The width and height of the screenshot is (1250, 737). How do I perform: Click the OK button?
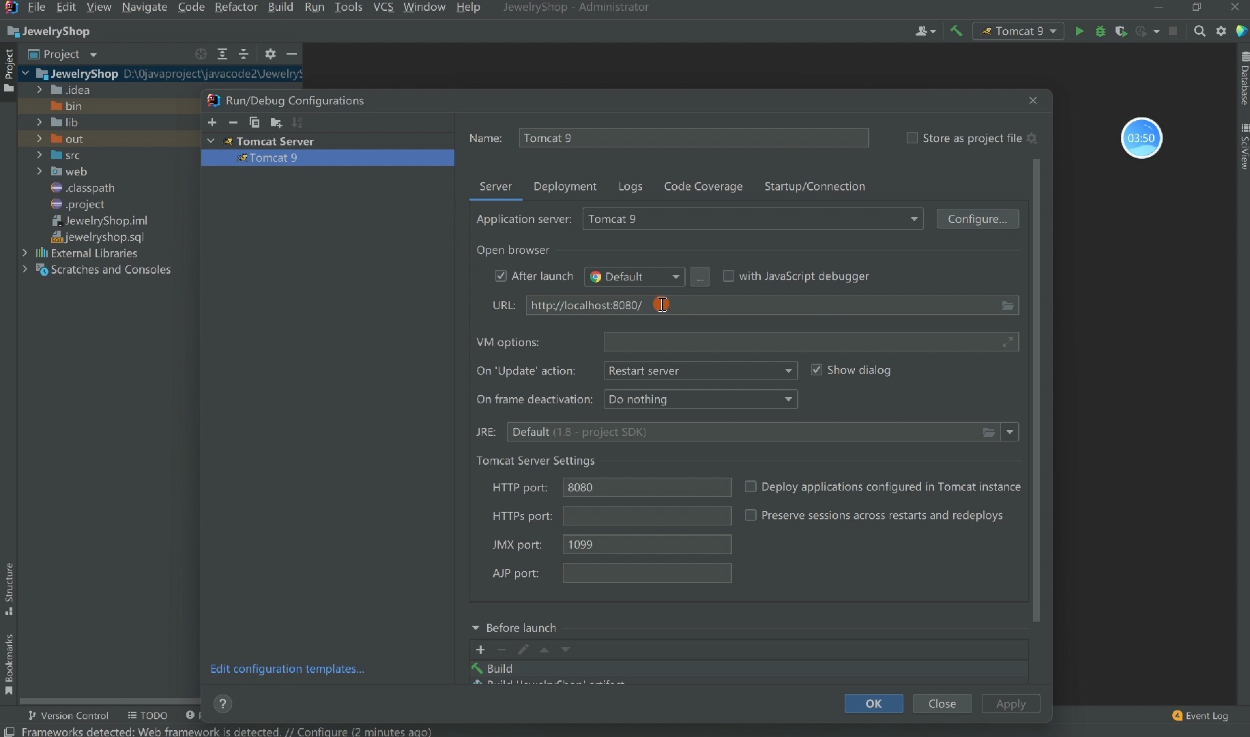tap(873, 704)
